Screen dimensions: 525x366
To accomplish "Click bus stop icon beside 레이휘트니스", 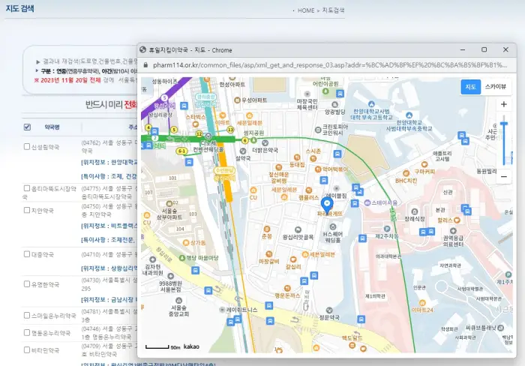I will tap(238, 319).
